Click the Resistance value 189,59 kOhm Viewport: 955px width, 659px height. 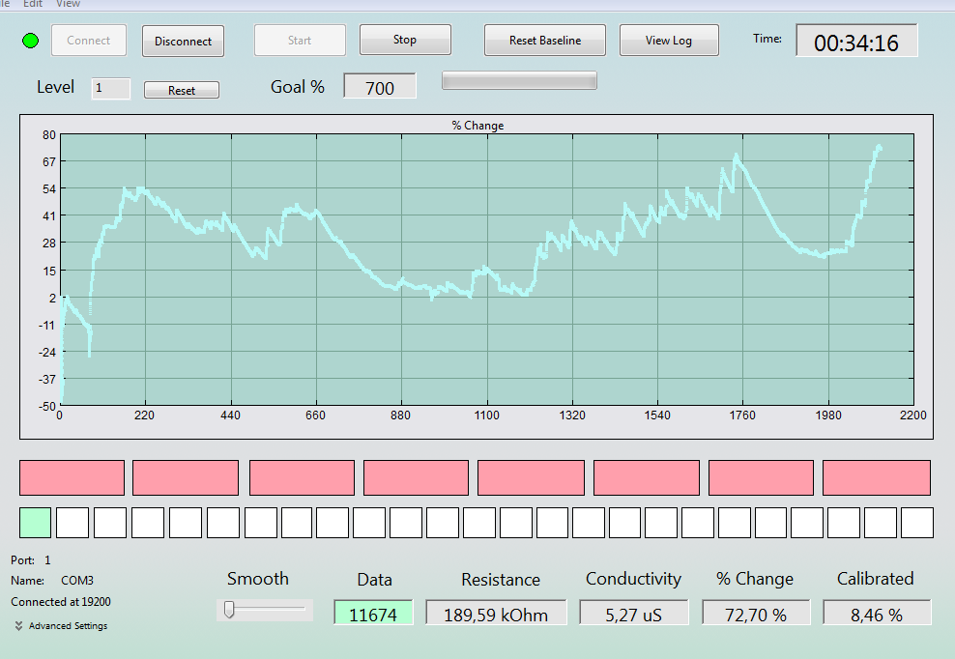click(x=496, y=614)
